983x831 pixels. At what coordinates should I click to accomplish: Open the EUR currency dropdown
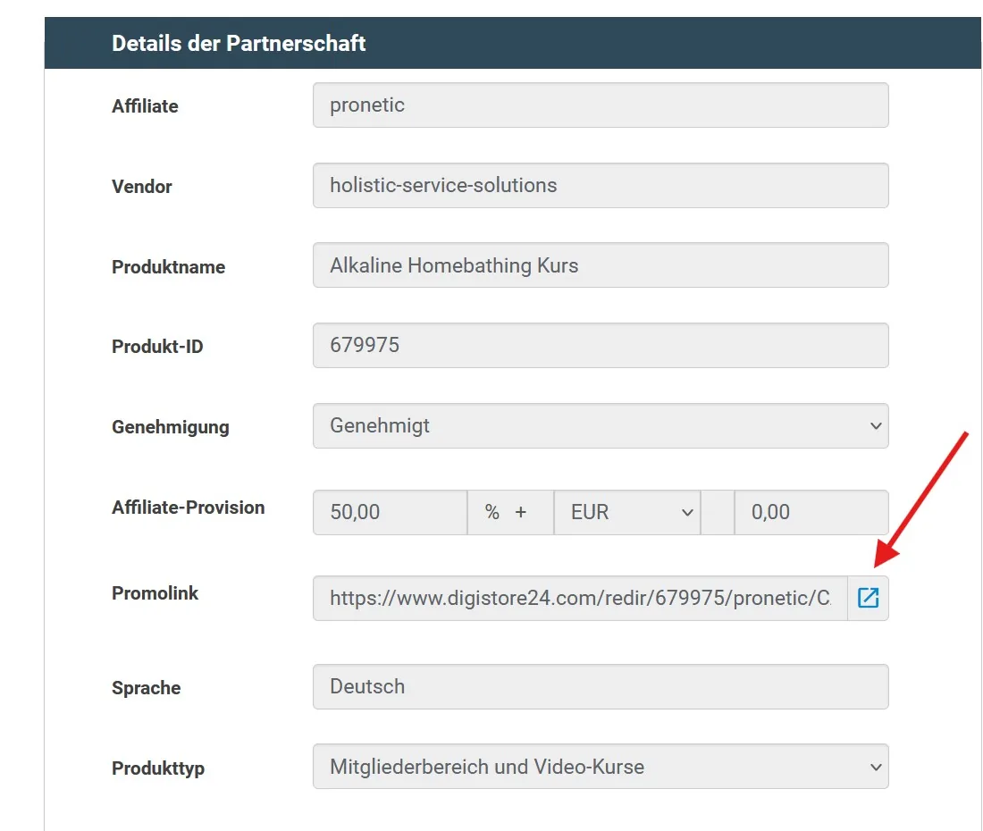627,512
